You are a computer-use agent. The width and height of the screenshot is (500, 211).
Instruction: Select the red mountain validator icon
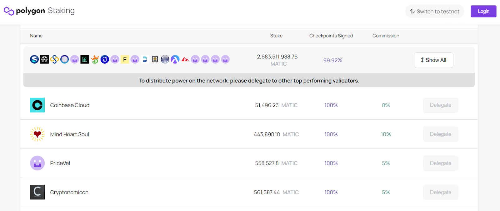tap(185, 59)
